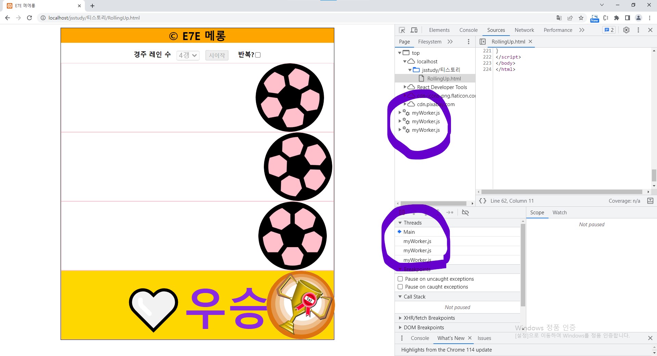Expand XHR/fetch Breakpoints section
This screenshot has height=356, width=657.
(x=400, y=318)
